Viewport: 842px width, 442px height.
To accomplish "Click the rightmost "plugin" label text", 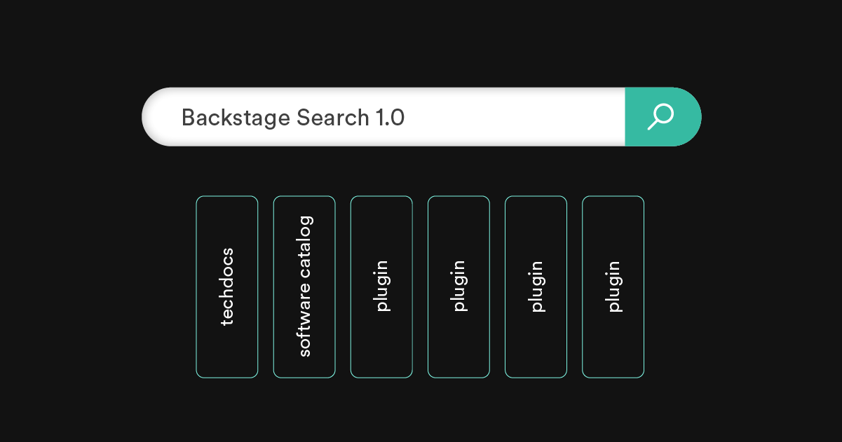I will coord(613,286).
